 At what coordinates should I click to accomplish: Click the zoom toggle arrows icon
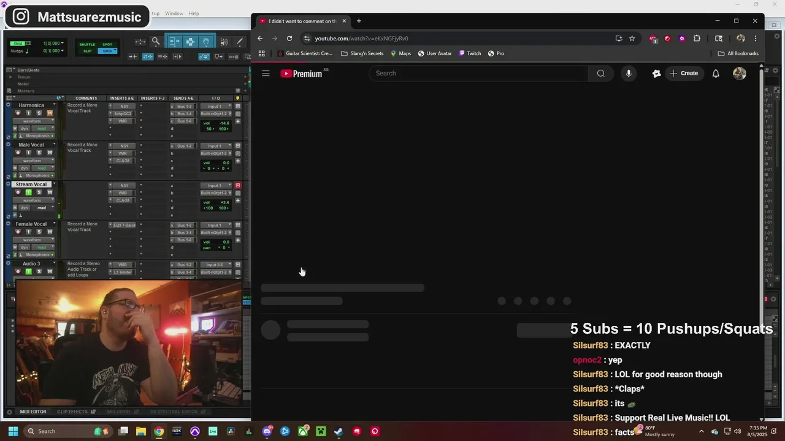pyautogui.click(x=140, y=42)
